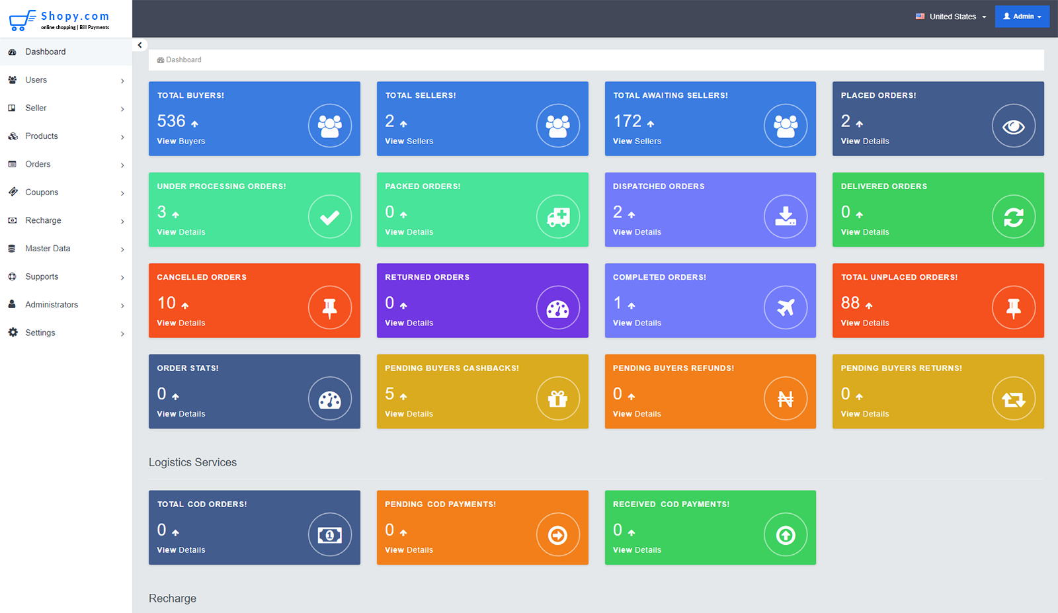The width and height of the screenshot is (1058, 613).
Task: Click the Naira icon on Pending Buyers Refunds
Action: pos(786,399)
